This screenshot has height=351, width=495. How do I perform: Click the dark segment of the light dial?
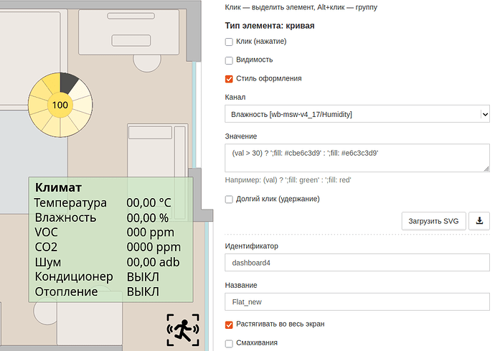tap(69, 83)
